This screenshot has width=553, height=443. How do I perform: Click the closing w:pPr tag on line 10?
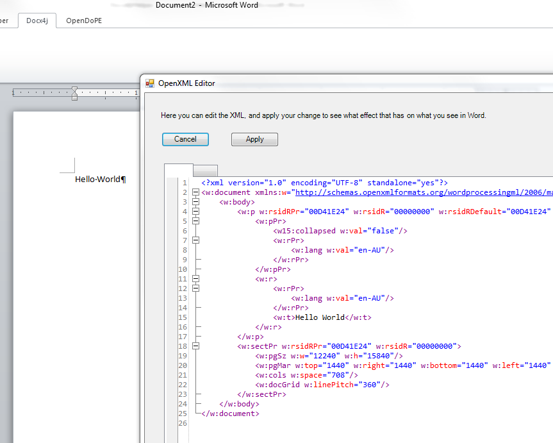(x=273, y=269)
